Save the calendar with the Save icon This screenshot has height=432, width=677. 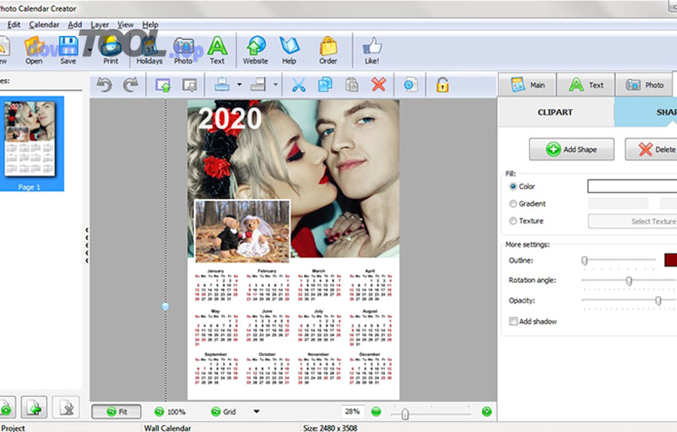68,50
